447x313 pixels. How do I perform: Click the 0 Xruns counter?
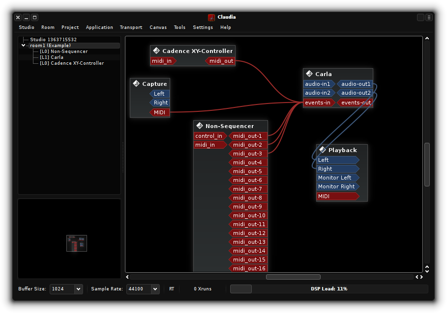pyautogui.click(x=203, y=289)
